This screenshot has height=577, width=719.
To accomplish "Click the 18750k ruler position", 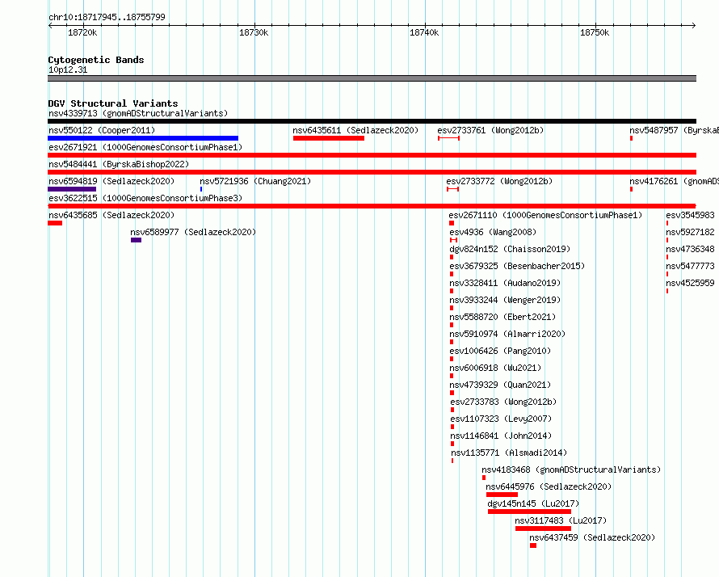I will (x=595, y=32).
